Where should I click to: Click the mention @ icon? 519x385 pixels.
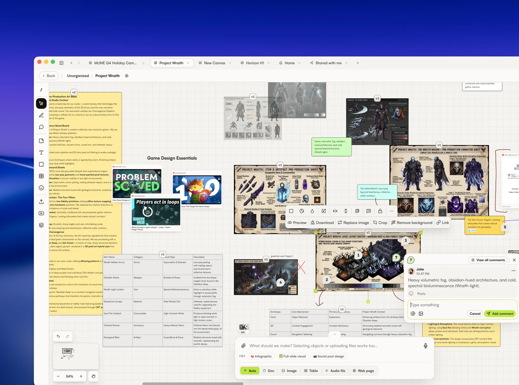tap(413, 314)
